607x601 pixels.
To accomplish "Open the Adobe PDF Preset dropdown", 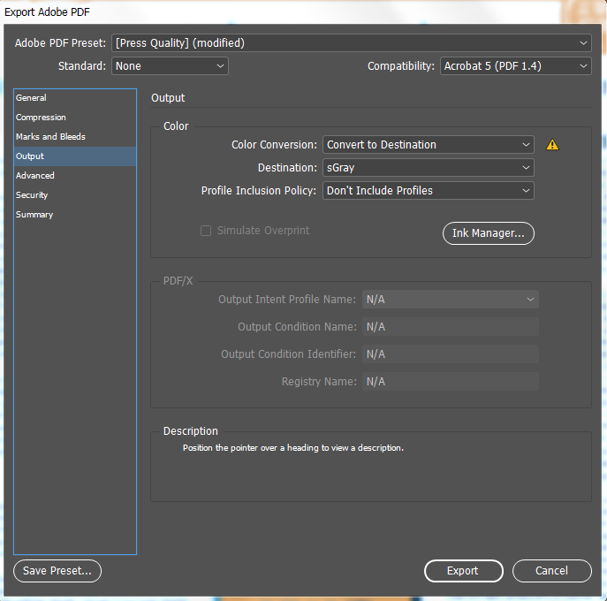I will tap(351, 43).
